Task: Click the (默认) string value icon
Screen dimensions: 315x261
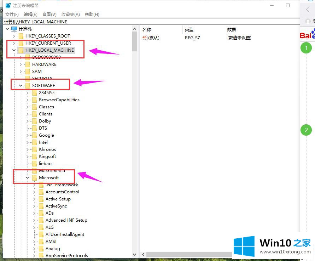Action: (x=145, y=38)
